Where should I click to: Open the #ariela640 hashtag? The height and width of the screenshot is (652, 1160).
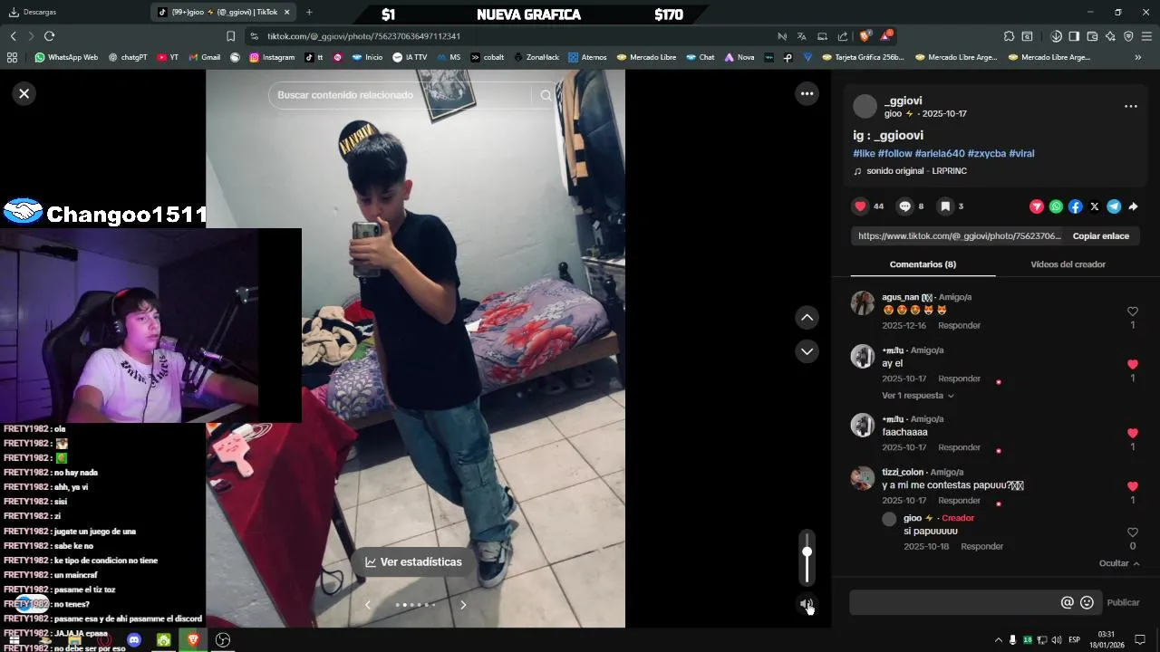(940, 154)
